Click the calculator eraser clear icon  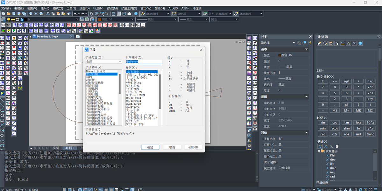point(319,43)
